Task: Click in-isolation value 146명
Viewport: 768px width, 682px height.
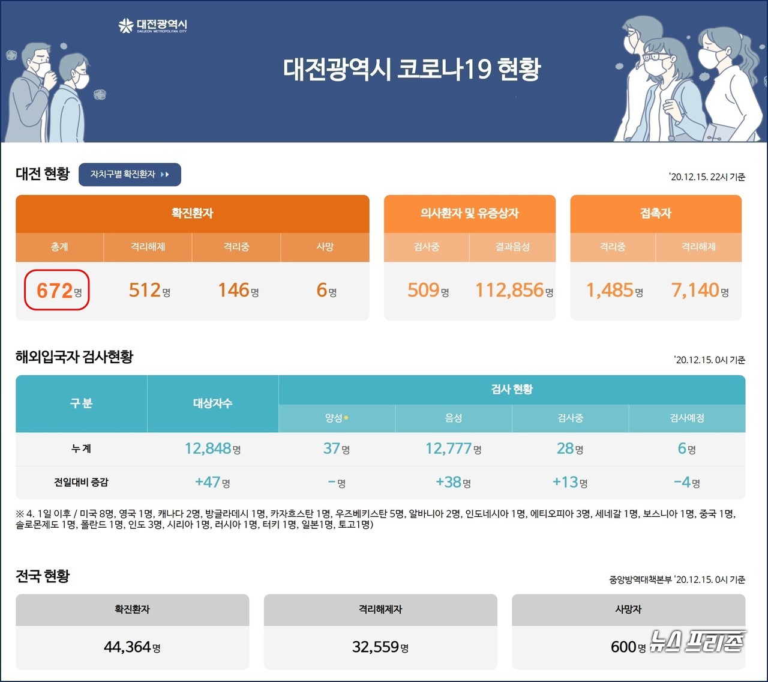Action: click(238, 291)
